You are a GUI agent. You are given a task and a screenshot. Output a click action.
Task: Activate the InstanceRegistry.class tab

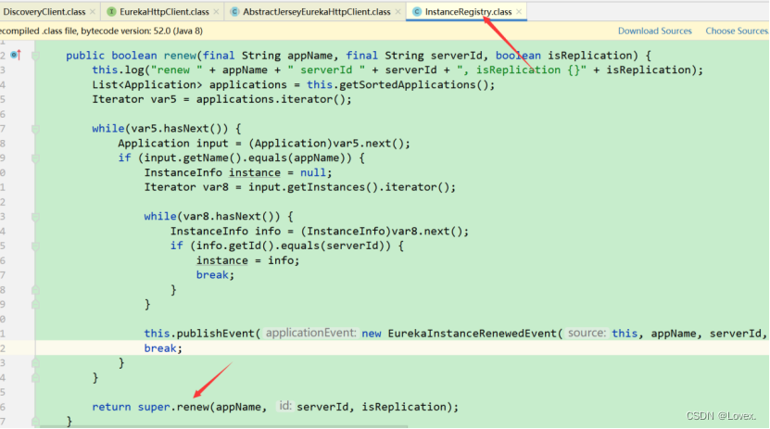(x=468, y=12)
